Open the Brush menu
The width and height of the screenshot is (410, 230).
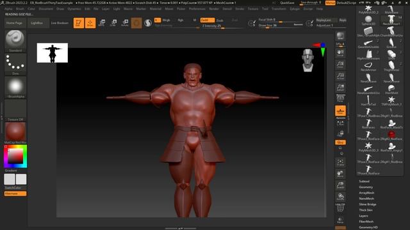coord(20,8)
